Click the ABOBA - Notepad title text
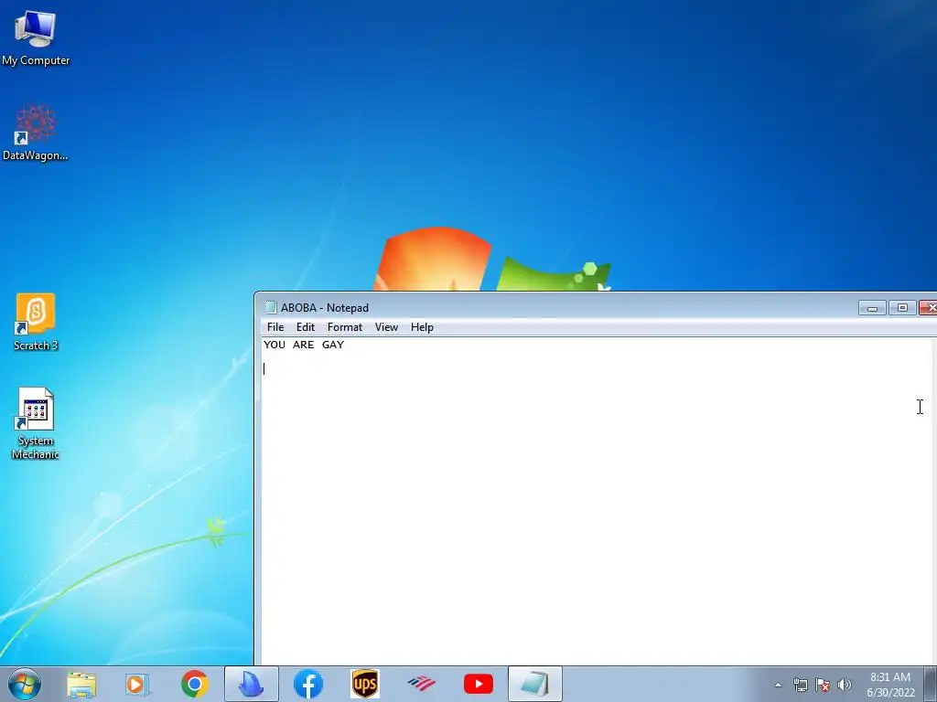 [325, 308]
